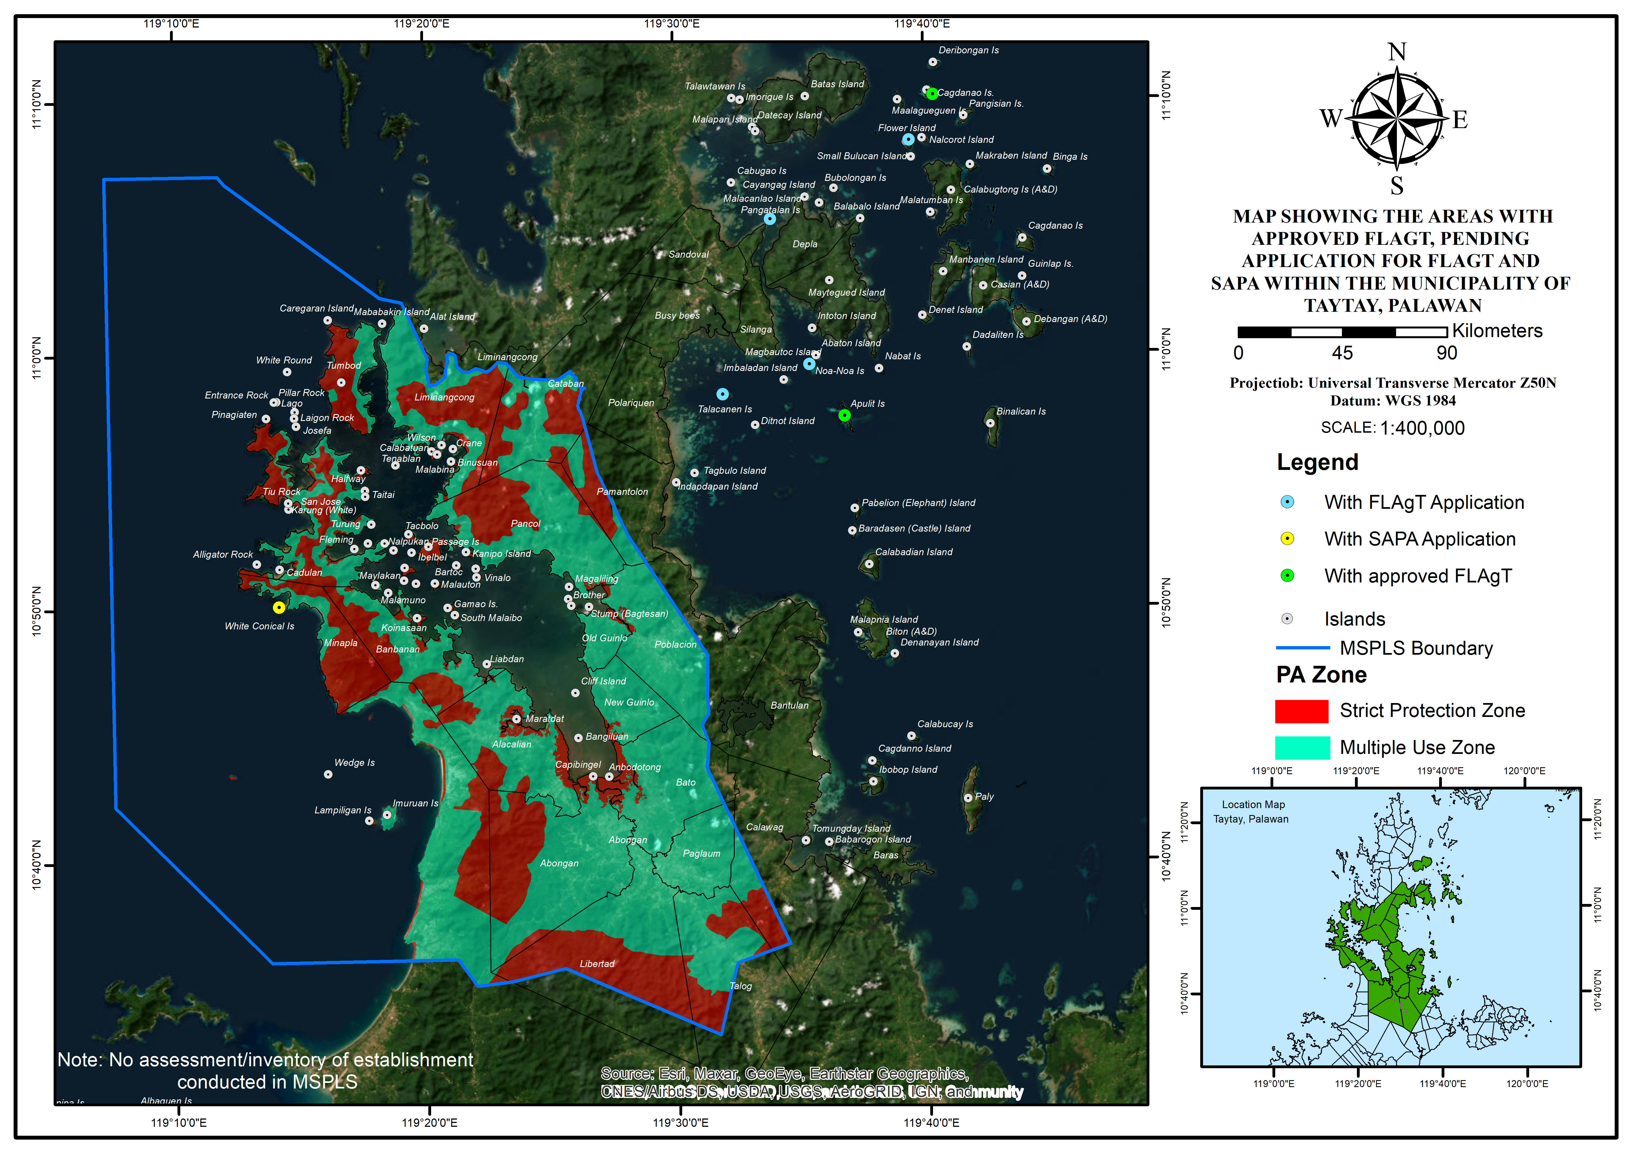Click the cyan FLAgT Application legend symbol
Viewport: 1633px width, 1156px height.
click(x=1287, y=502)
